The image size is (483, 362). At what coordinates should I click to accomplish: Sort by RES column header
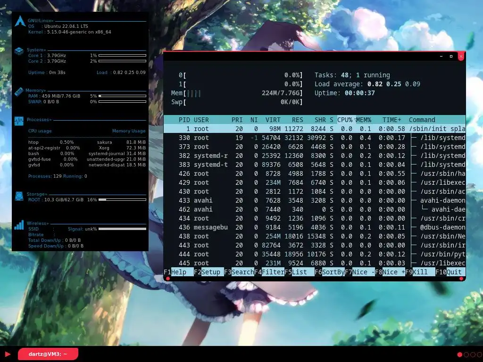pyautogui.click(x=298, y=120)
